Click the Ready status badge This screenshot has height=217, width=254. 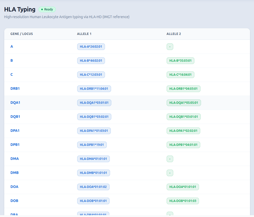point(47,9)
